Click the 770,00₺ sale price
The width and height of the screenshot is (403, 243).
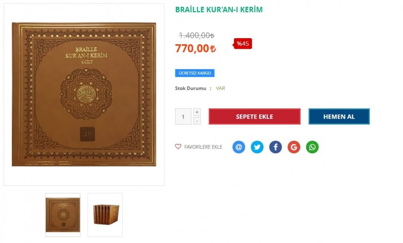tap(195, 49)
